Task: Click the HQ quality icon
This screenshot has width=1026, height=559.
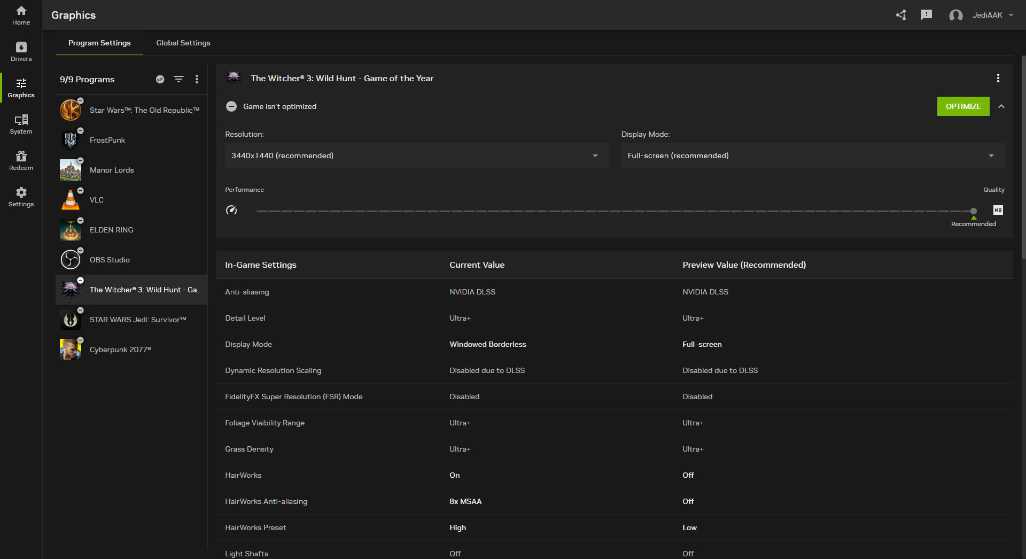Action: tap(998, 210)
